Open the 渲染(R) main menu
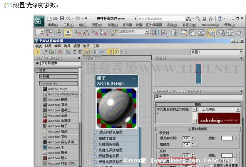The height and width of the screenshot is (167, 246). (172, 25)
